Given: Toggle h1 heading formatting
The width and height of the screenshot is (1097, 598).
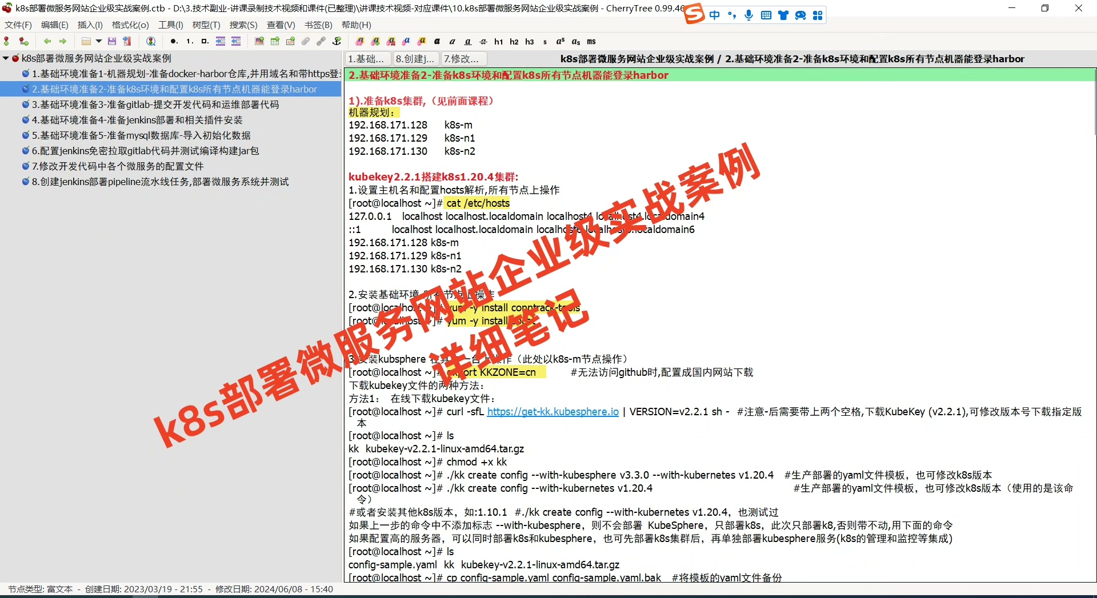Looking at the screenshot, I should coord(499,41).
